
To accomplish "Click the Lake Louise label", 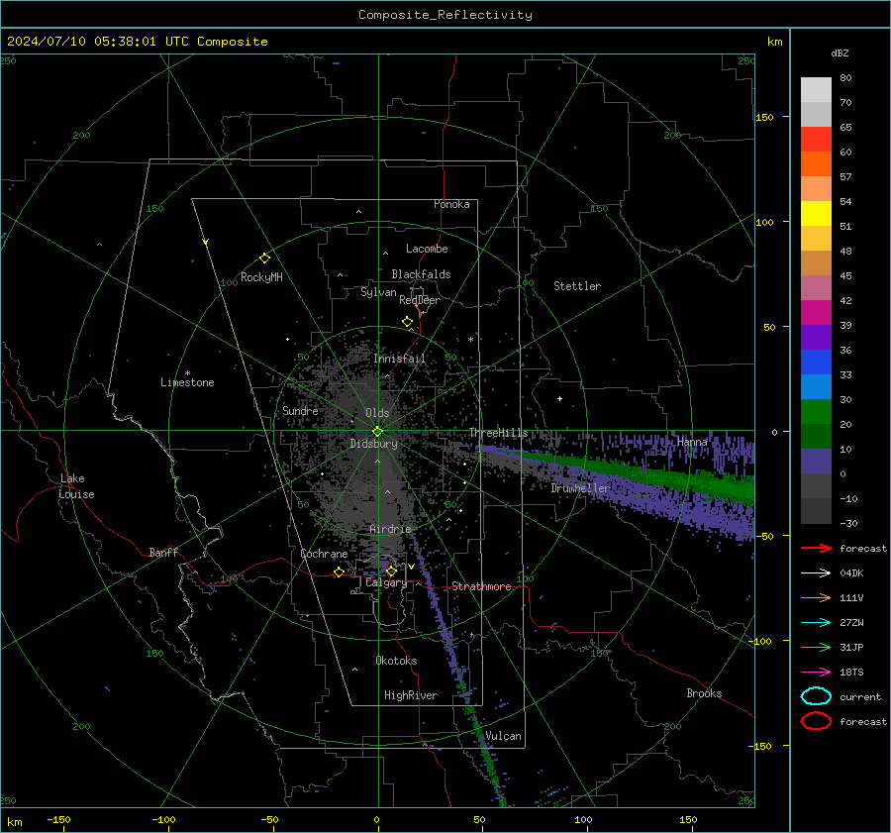I will click(76, 486).
